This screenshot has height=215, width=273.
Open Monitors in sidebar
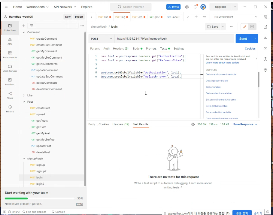10,82
